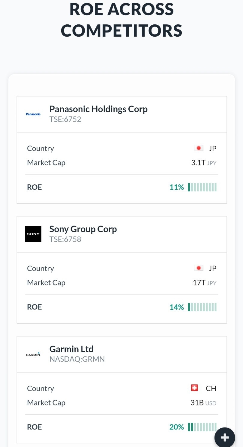Screen dimensions: 243x447
Task: Click Sony 14% ROE bar indicator
Action: [202, 307]
